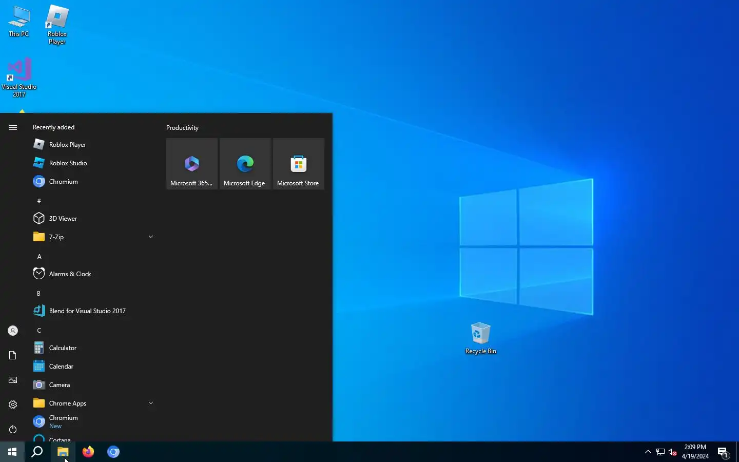
Task: Open the Calendar app
Action: (92, 367)
